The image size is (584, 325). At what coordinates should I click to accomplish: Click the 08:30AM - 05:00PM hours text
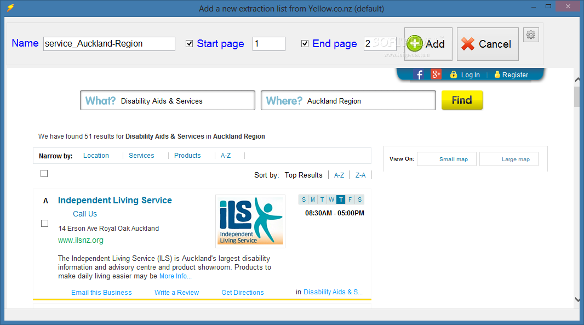[335, 213]
